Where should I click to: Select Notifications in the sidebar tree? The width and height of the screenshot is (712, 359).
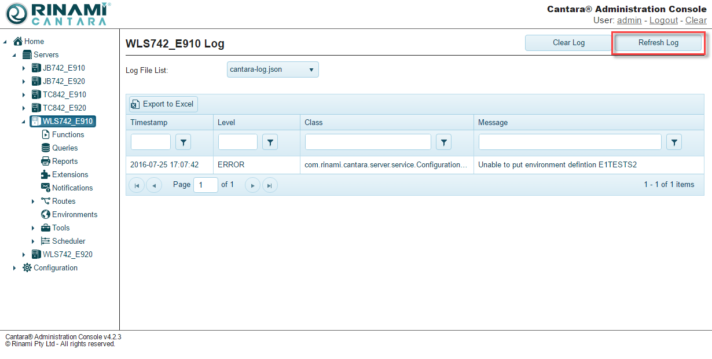click(x=72, y=188)
